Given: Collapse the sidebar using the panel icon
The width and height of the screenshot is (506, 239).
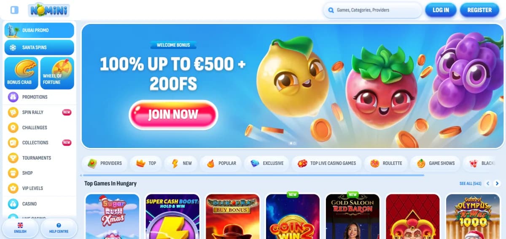Looking at the screenshot, I should [15, 10].
